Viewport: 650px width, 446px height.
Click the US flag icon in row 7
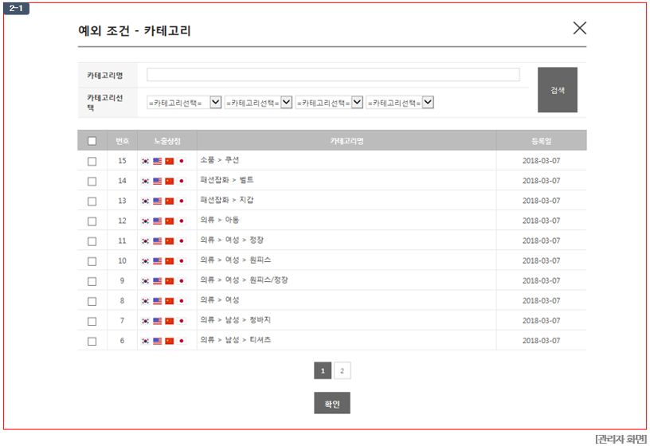click(x=157, y=321)
